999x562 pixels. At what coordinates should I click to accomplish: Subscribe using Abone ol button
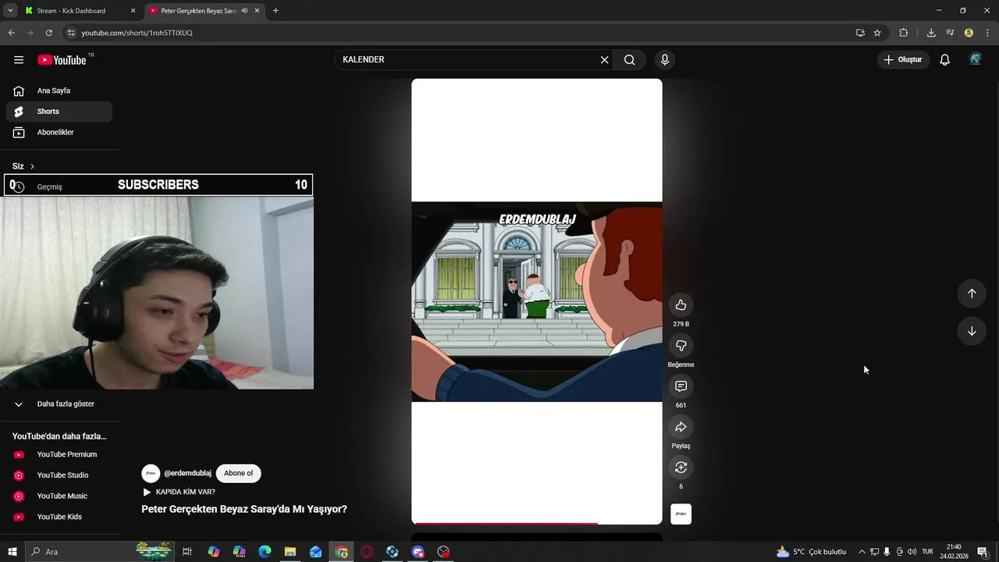click(x=238, y=473)
